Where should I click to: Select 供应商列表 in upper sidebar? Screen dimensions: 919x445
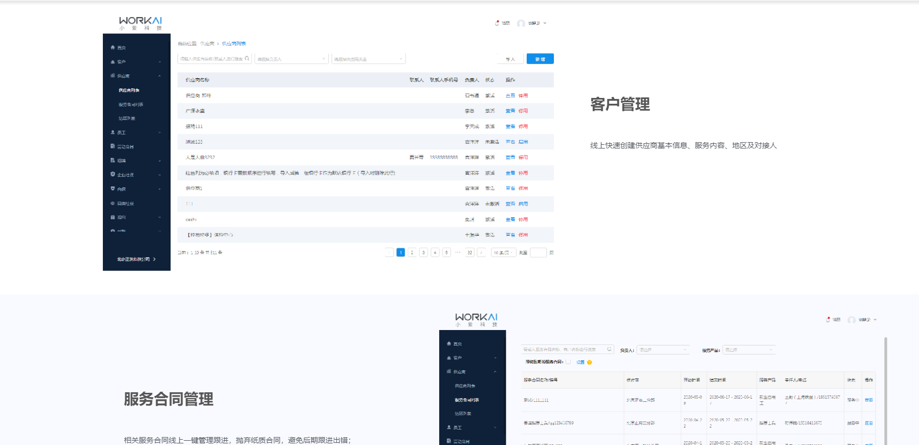[129, 90]
